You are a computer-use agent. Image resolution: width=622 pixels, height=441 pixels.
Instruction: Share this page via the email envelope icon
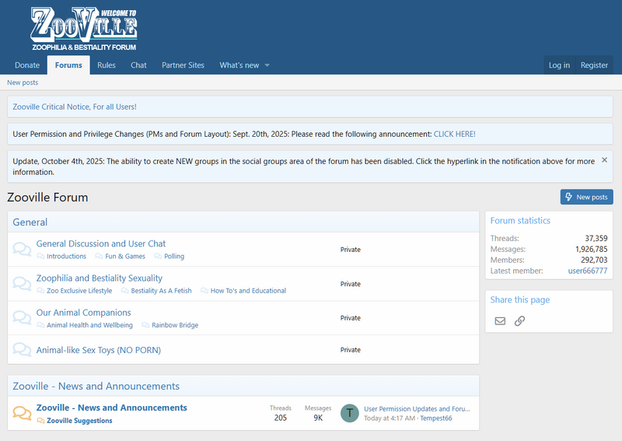click(500, 320)
